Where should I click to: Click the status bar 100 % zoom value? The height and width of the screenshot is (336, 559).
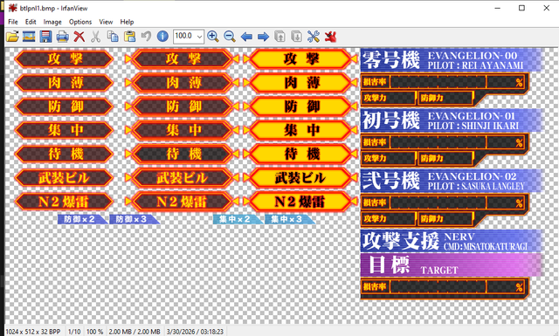(94, 332)
